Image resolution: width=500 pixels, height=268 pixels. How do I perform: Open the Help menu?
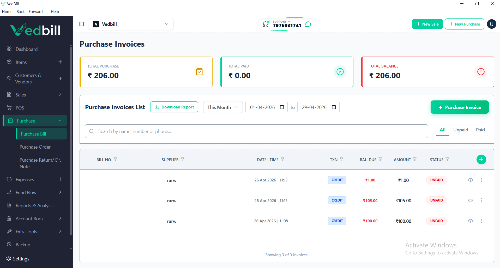(x=55, y=11)
